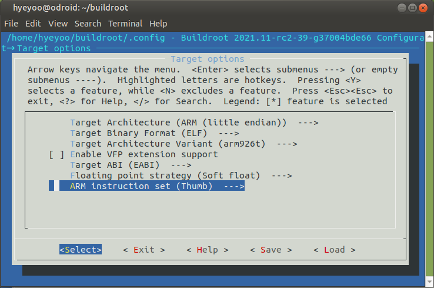The width and height of the screenshot is (434, 288).
Task: Open Target Architecture (ARM little endian) submenu
Action: click(x=194, y=123)
